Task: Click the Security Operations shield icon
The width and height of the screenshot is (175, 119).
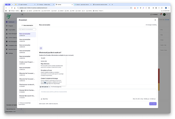Action: click(7, 49)
